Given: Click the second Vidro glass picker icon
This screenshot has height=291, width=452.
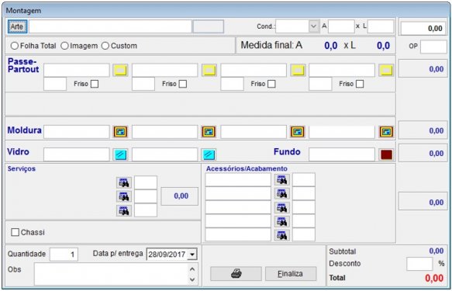Looking at the screenshot, I should coord(209,154).
